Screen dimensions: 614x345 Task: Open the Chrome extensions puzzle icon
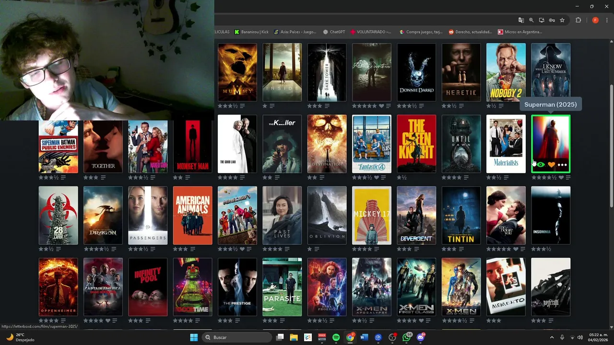578,20
